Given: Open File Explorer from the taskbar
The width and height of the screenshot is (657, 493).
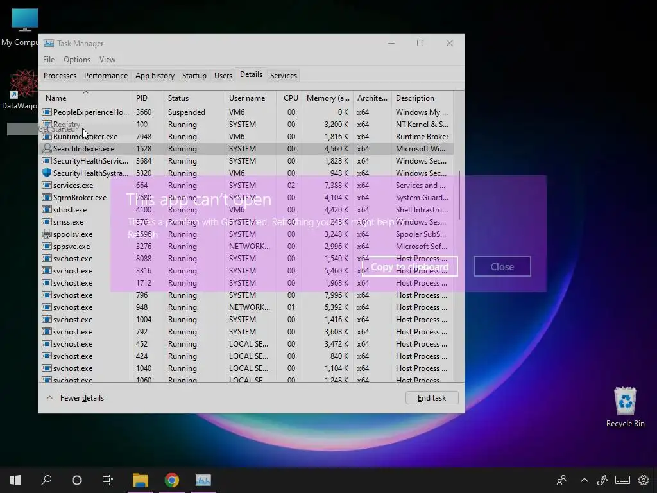Looking at the screenshot, I should coord(141,480).
